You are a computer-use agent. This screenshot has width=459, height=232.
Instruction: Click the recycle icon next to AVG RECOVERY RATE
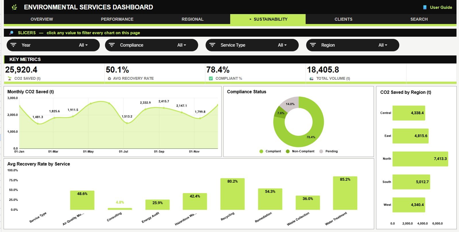click(109, 78)
